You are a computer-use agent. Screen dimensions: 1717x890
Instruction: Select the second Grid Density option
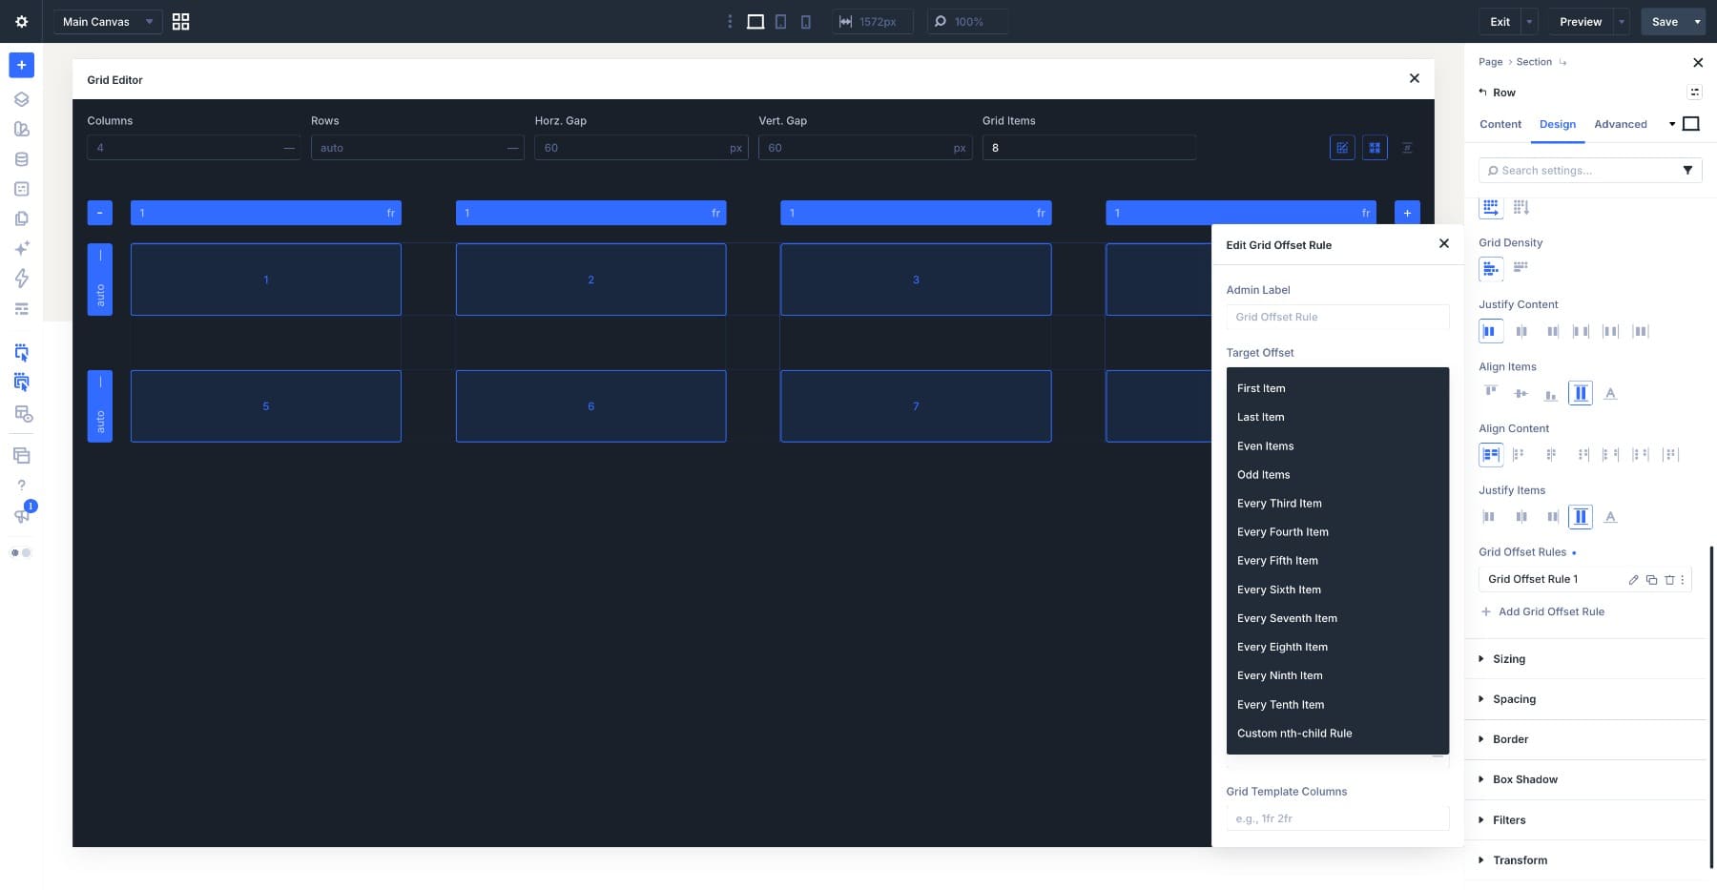[1520, 268]
